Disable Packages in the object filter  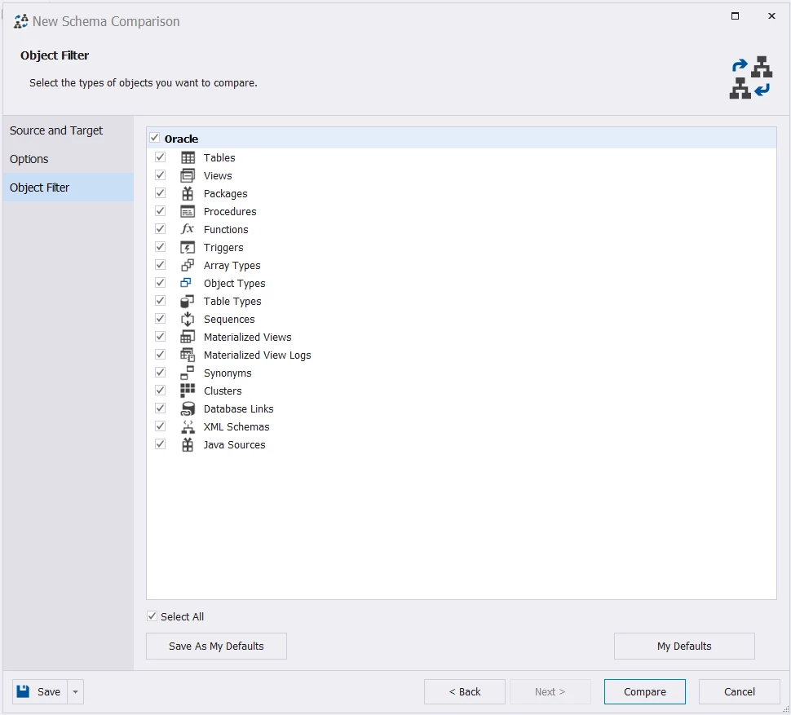161,193
